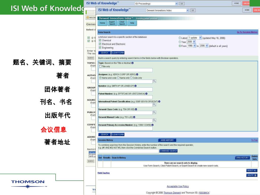Open Inventor field info icon

pos(136,86)
